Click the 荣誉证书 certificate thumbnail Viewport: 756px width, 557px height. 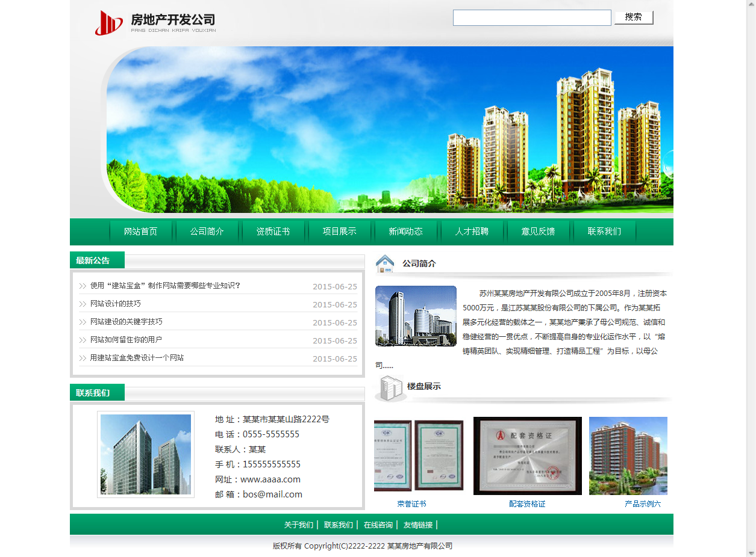[418, 455]
